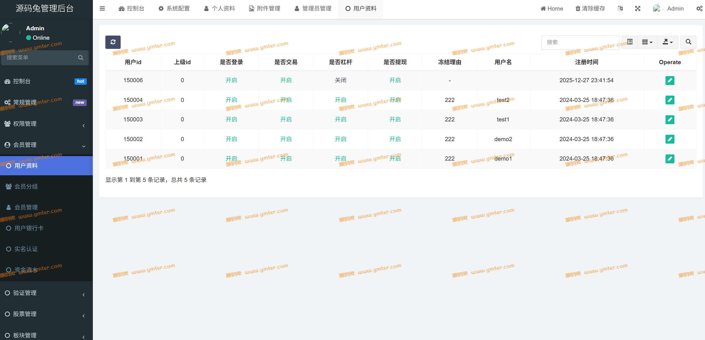Toggle 是否杠杆 status for user 150006
The width and height of the screenshot is (705, 340).
340,80
